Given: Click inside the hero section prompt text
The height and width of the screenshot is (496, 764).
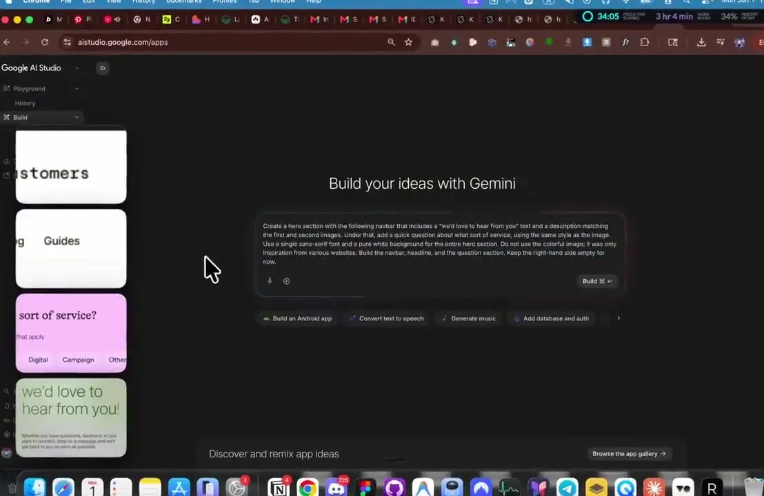Looking at the screenshot, I should (439, 244).
